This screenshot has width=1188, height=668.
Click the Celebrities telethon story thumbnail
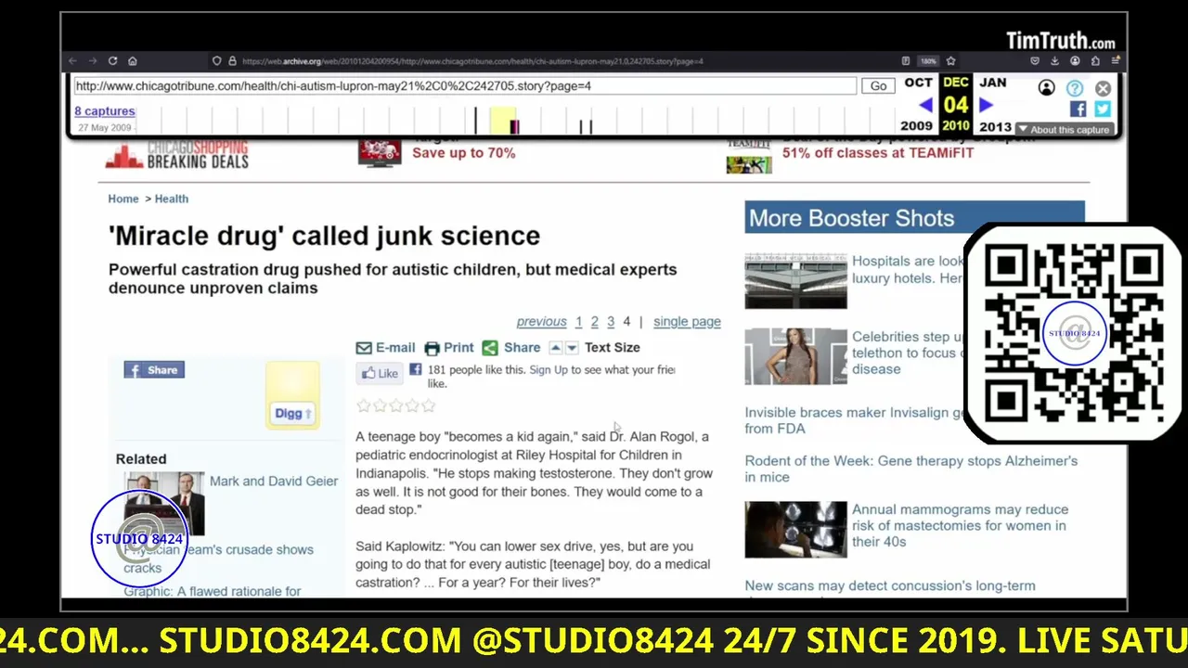pyautogui.click(x=795, y=356)
